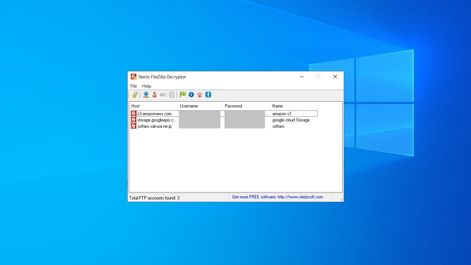Click the copy documents icon

tap(171, 95)
